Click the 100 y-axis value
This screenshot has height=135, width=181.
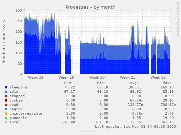pyautogui.click(x=19, y=53)
